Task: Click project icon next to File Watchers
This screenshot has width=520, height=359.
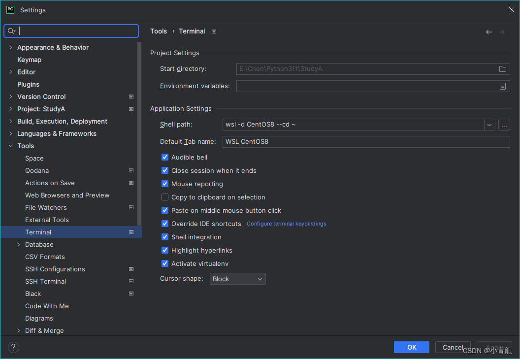Action: coord(131,207)
